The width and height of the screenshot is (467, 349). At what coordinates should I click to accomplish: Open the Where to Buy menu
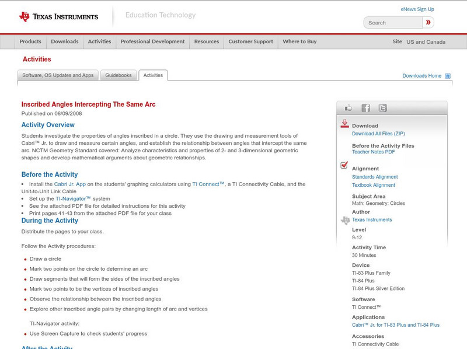[x=299, y=41]
